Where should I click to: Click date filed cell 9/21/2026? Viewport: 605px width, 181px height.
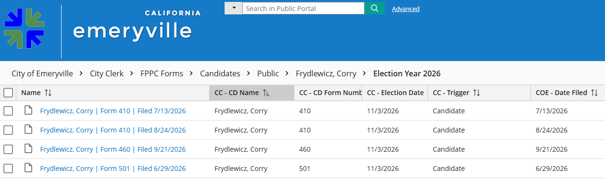[x=552, y=149]
